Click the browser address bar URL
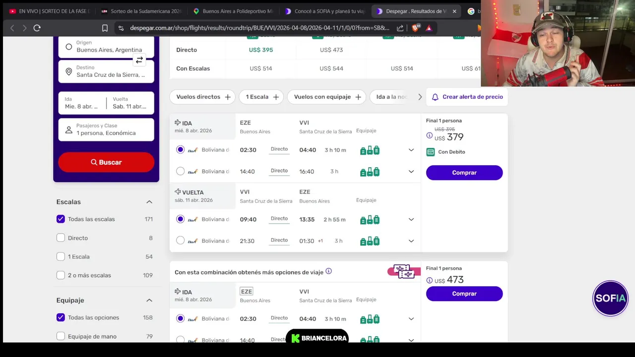The height and width of the screenshot is (357, 635). tap(259, 28)
